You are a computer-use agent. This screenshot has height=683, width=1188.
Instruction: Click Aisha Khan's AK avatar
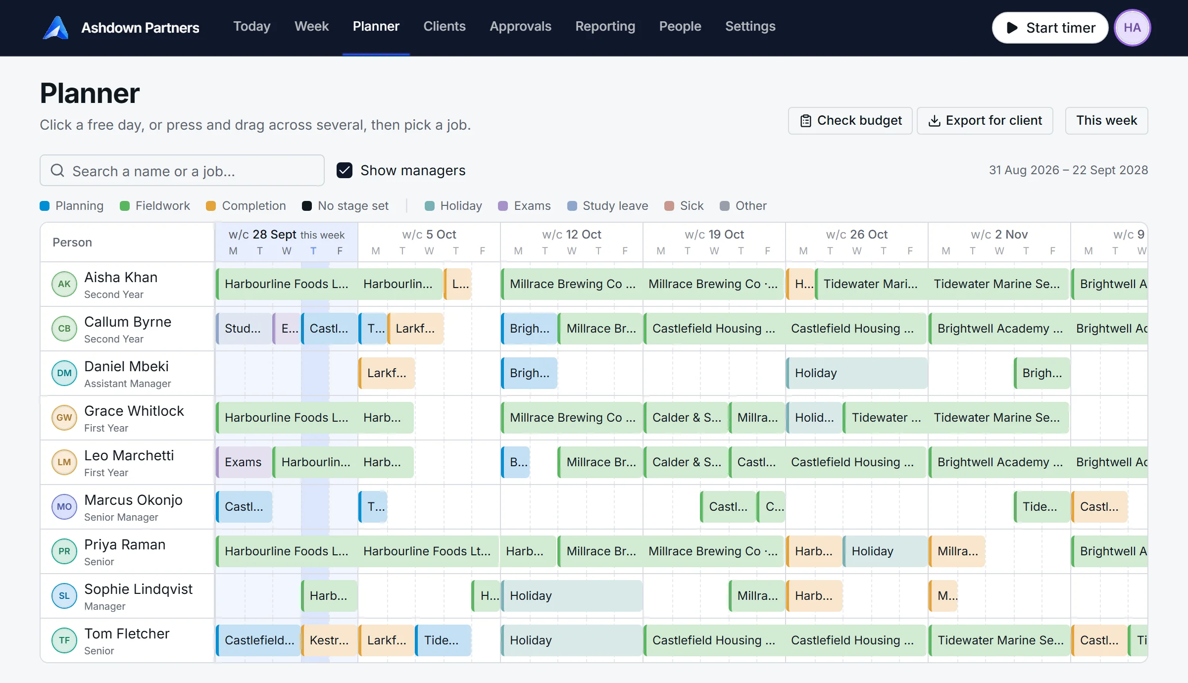click(x=64, y=284)
